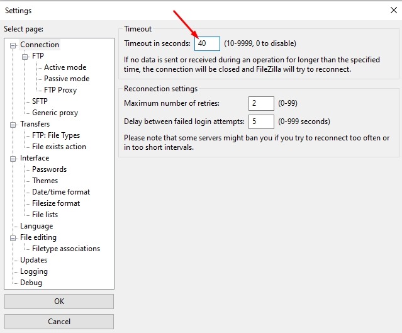
Task: Click the Maximum number of retries field
Action: coord(261,103)
